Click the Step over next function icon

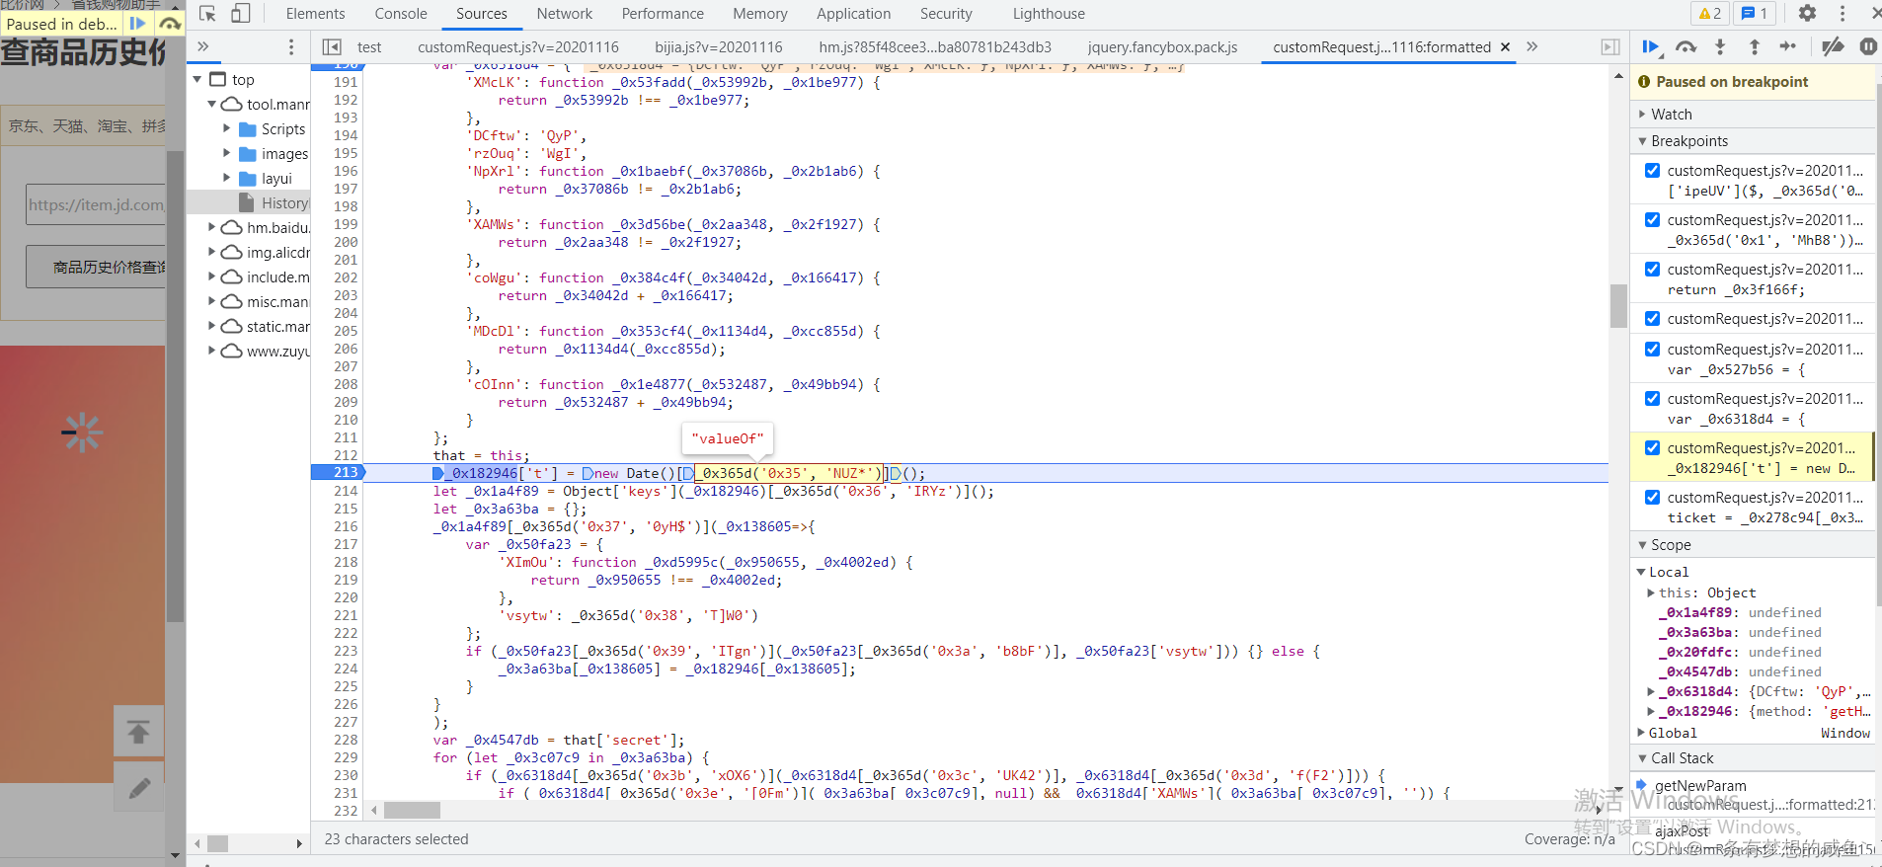pos(1686,46)
